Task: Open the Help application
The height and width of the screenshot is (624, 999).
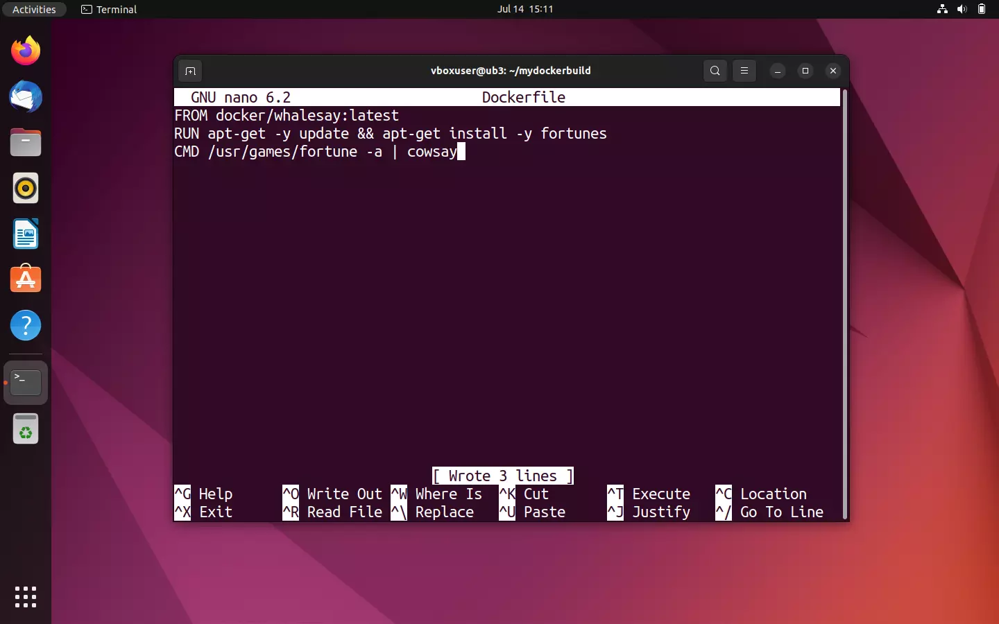Action: (25, 325)
